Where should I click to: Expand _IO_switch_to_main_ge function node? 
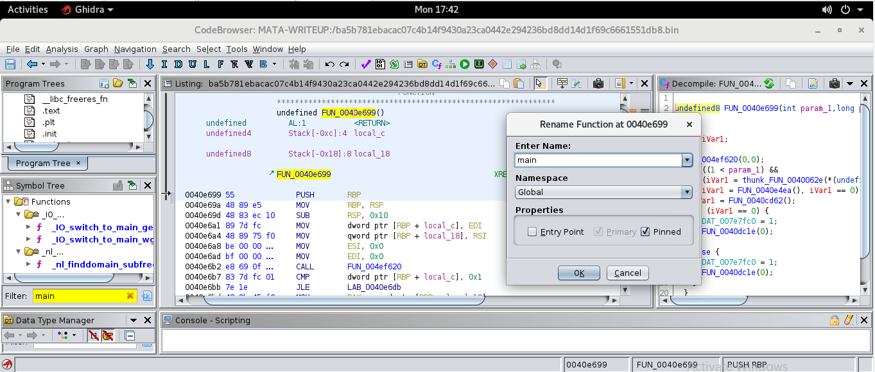pyautogui.click(x=28, y=227)
